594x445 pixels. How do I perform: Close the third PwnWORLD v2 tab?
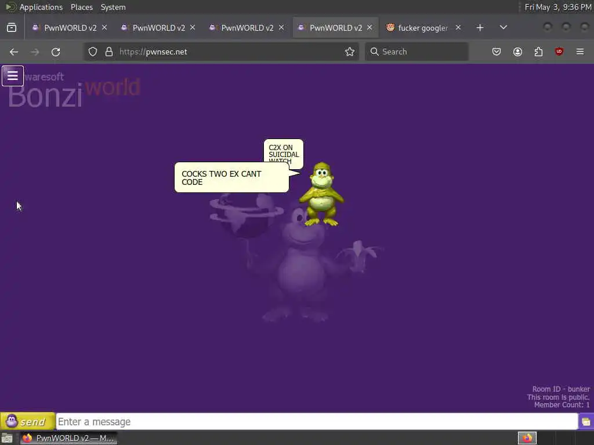pyautogui.click(x=281, y=28)
